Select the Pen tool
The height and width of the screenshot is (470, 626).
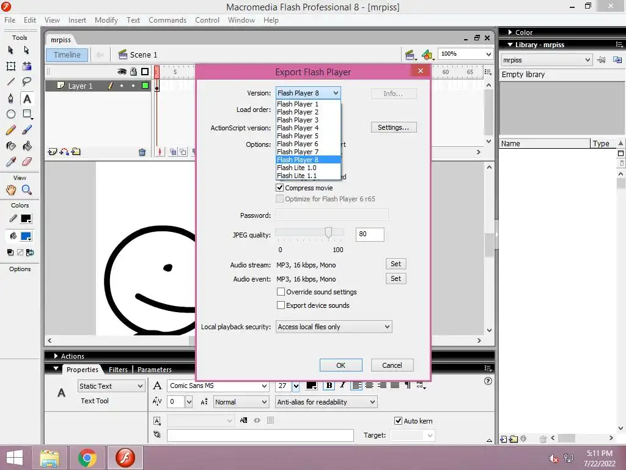coord(11,99)
